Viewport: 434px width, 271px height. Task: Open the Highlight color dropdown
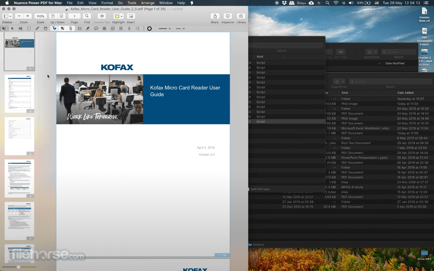(118, 16)
